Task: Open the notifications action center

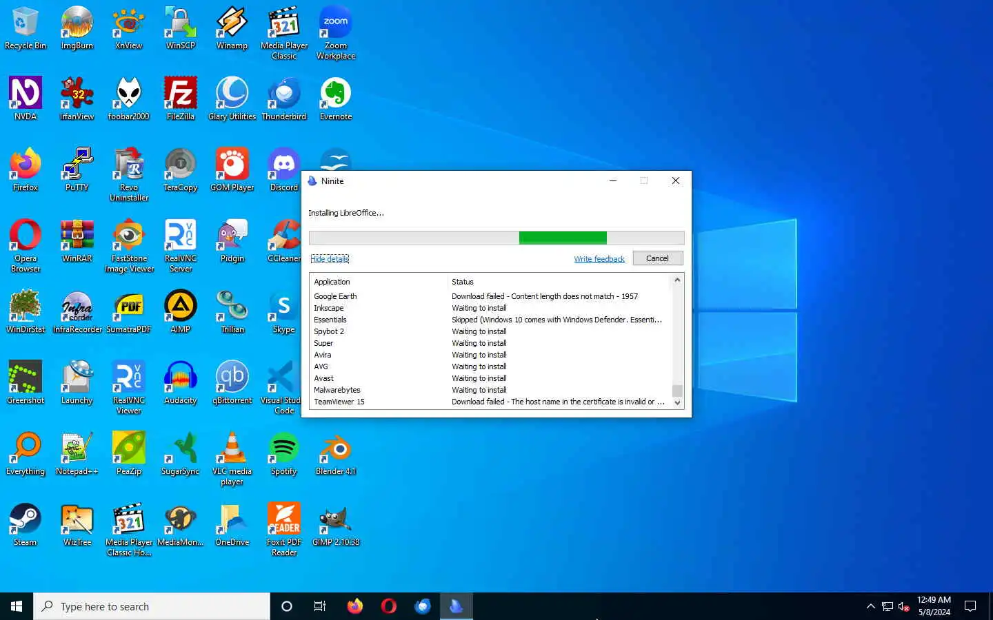Action: [x=970, y=606]
